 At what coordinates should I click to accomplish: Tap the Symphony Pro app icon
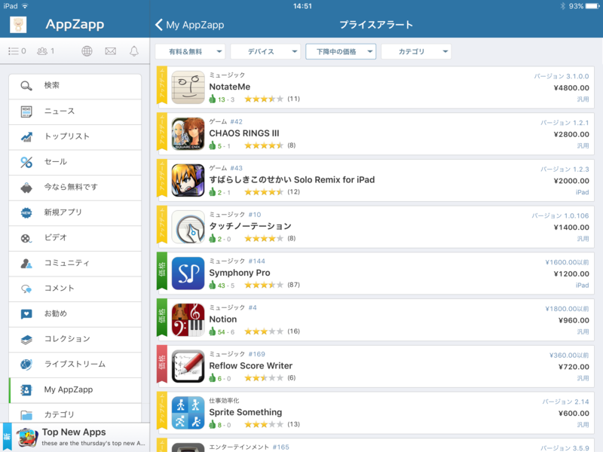(x=188, y=273)
